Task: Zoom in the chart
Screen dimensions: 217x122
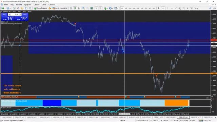Action: pos(84,8)
